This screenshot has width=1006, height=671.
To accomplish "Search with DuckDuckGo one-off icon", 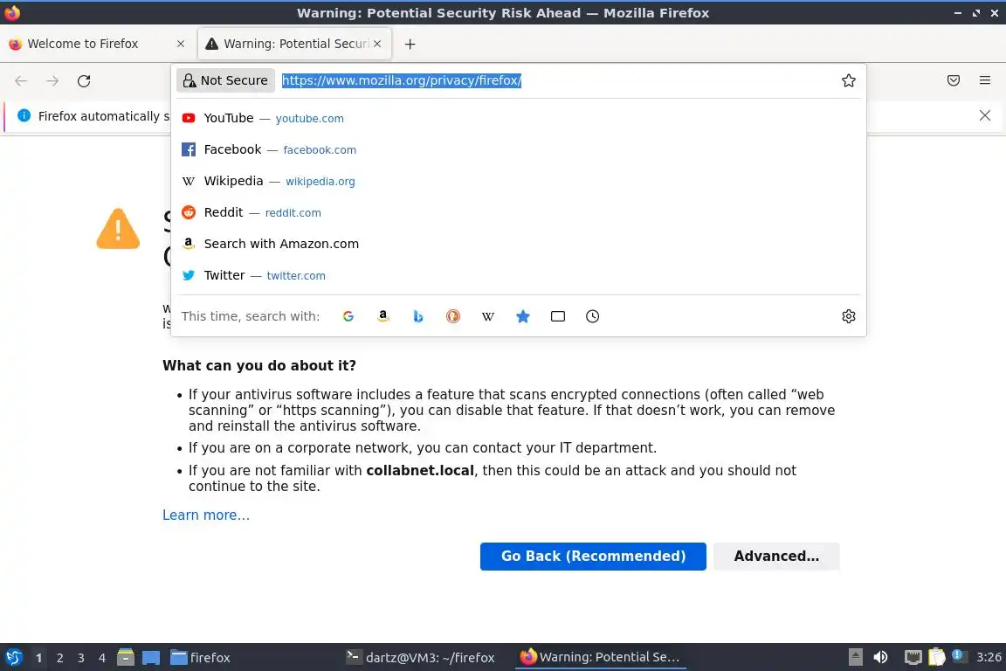I will [453, 316].
